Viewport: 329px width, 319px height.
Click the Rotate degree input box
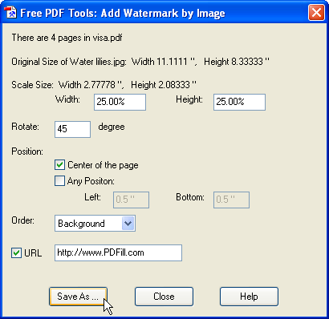pyautogui.click(x=72, y=129)
